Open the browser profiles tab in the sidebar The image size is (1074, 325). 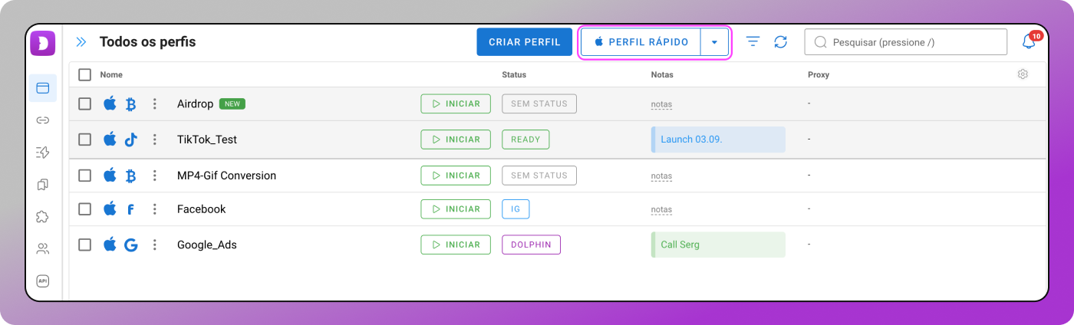point(43,88)
